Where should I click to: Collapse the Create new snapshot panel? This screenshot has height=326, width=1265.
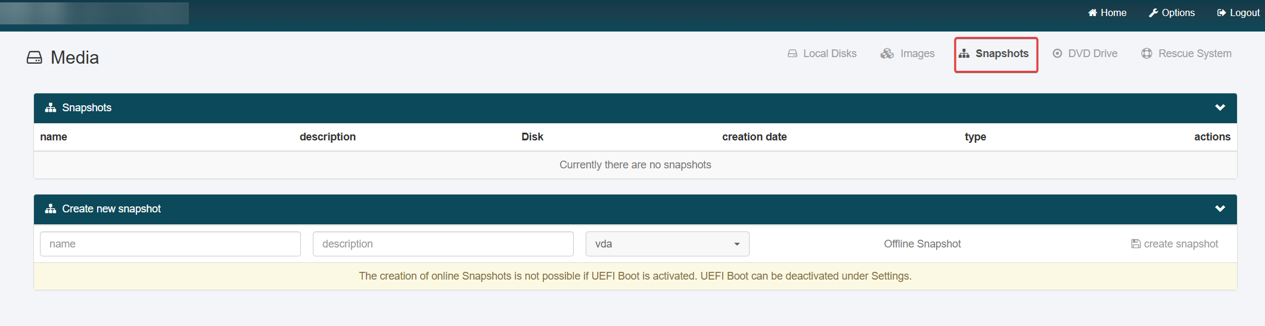(x=1220, y=209)
